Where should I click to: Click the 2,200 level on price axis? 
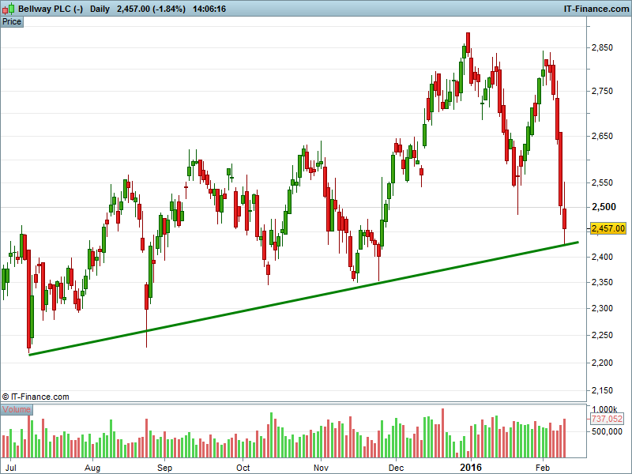pos(603,363)
